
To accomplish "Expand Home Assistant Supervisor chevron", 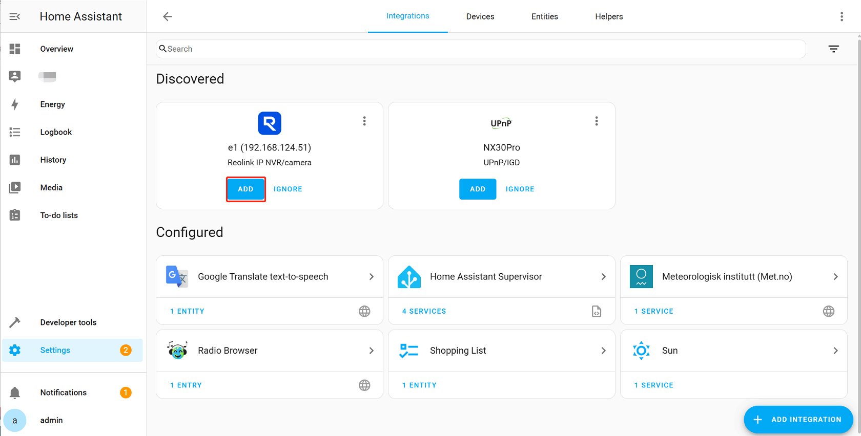I will pyautogui.click(x=604, y=276).
